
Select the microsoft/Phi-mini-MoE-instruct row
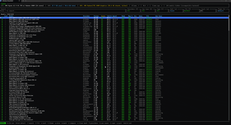point(114,52)
